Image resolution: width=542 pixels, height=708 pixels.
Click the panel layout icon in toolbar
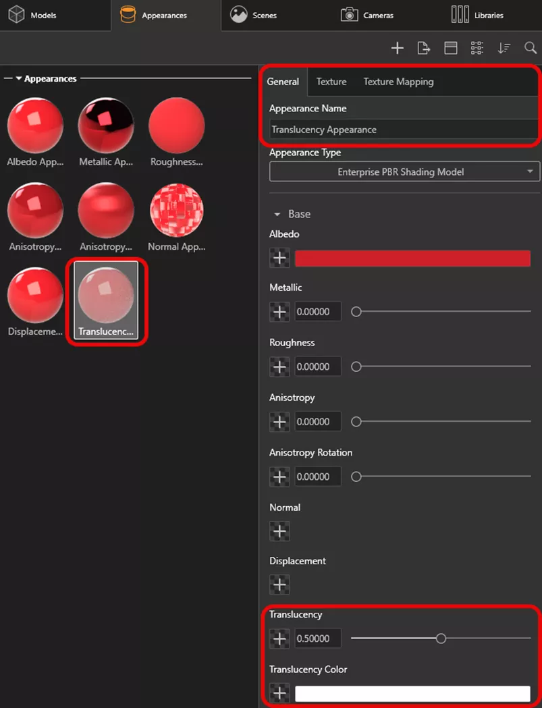pos(450,48)
